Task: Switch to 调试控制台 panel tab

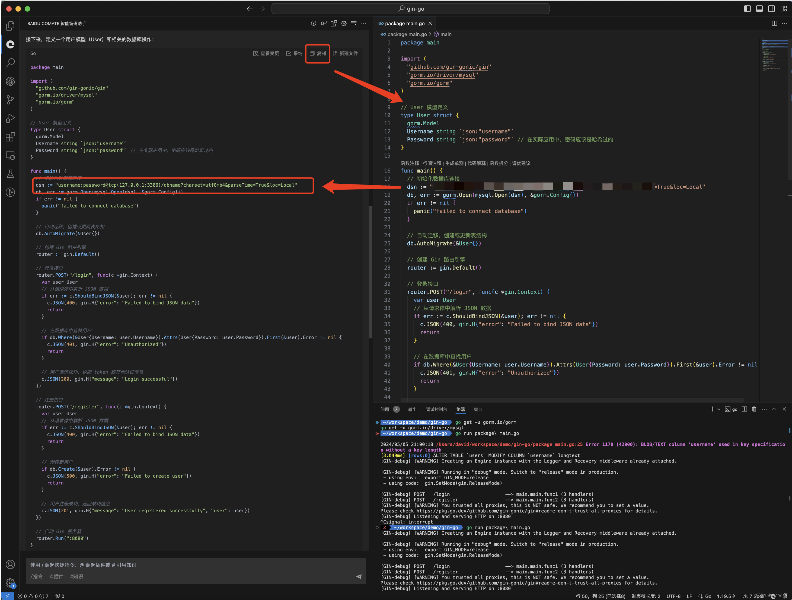Action: coord(436,409)
